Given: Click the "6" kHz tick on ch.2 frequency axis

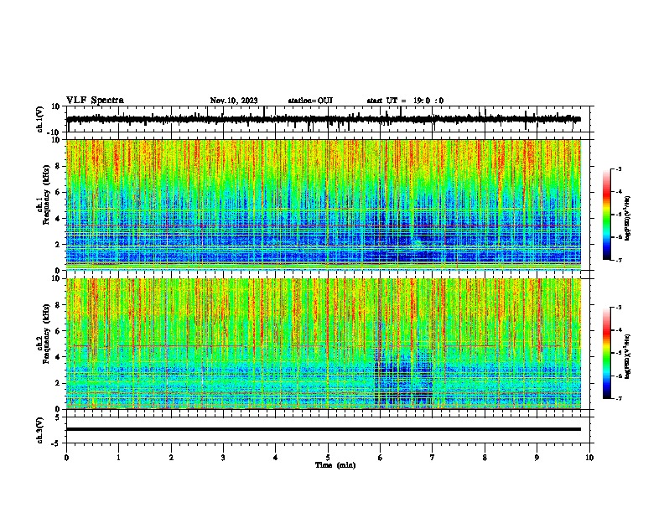Looking at the screenshot, I should point(59,330).
